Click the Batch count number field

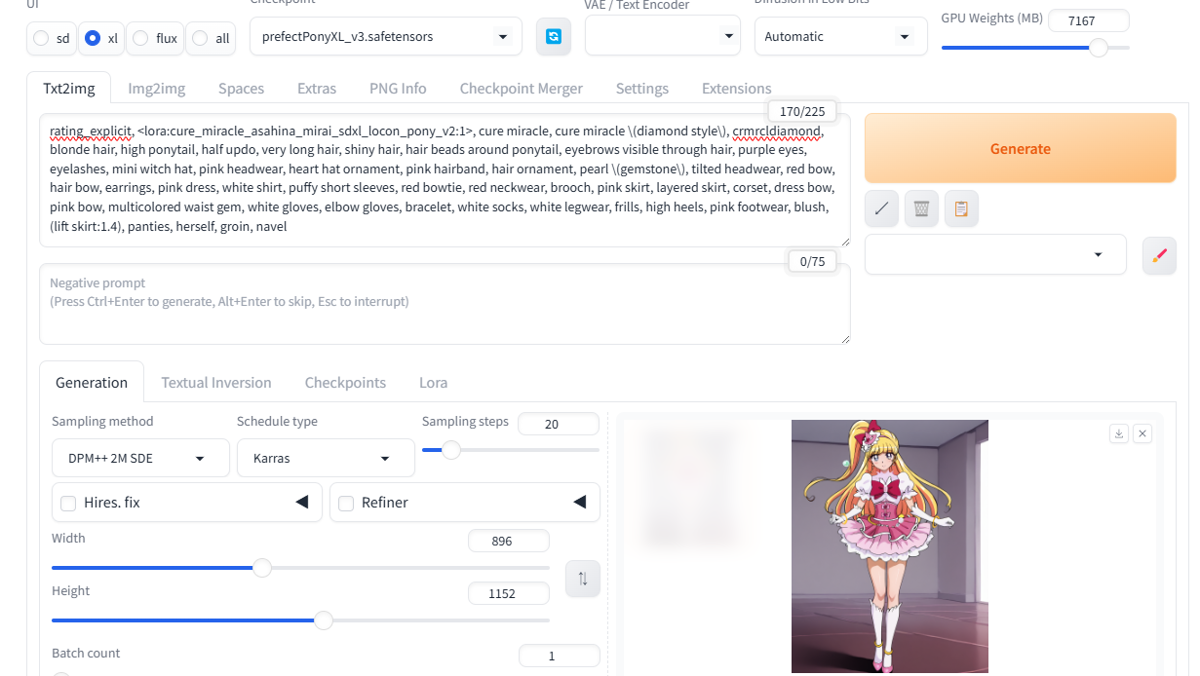coord(559,657)
